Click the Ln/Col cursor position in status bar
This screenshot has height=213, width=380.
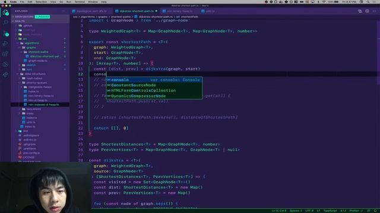point(278,211)
